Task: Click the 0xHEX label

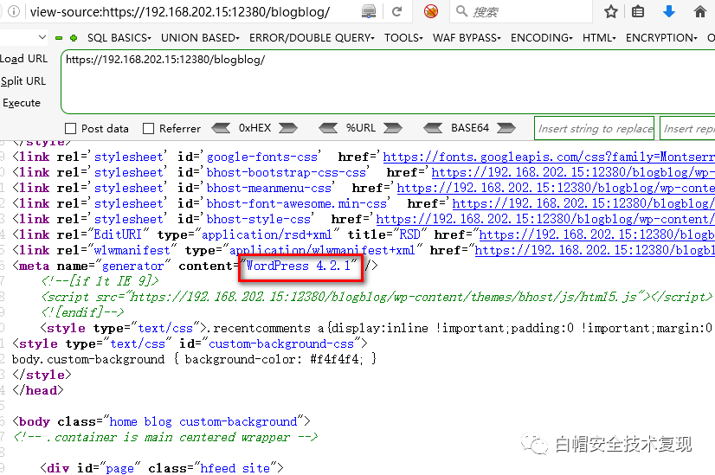Action: [254, 128]
